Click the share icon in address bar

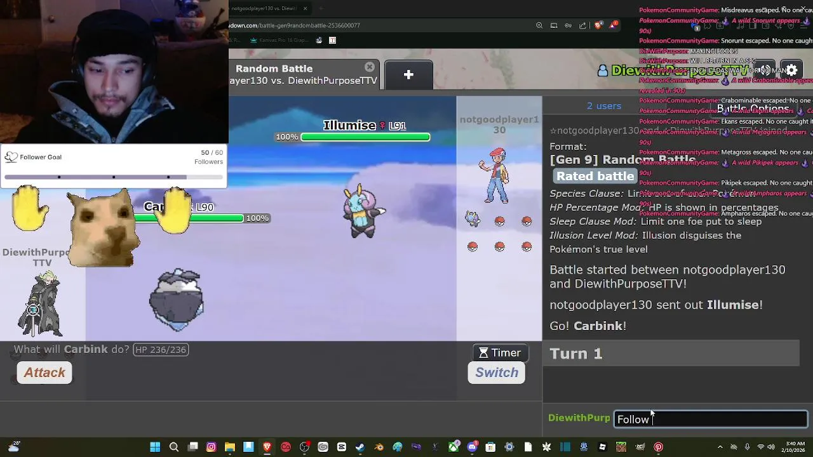(x=582, y=25)
